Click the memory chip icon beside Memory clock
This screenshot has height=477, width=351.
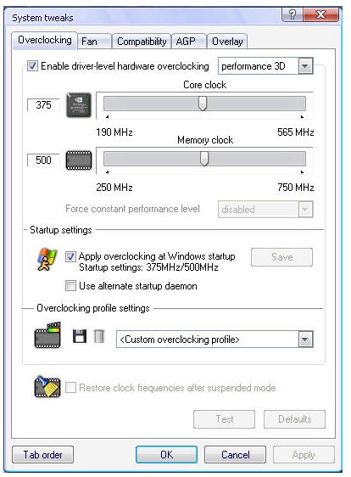click(79, 160)
